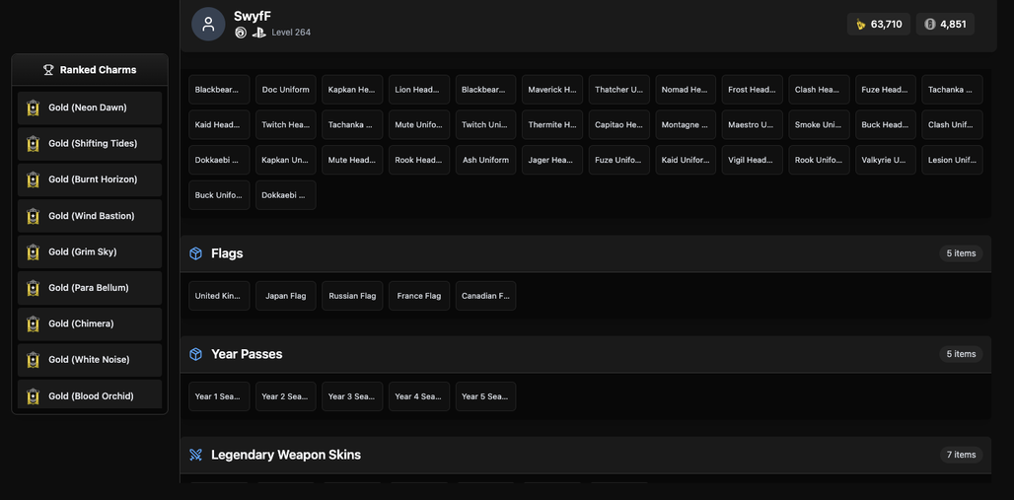
Task: Collapse the Year Passes section header
Action: tap(586, 354)
